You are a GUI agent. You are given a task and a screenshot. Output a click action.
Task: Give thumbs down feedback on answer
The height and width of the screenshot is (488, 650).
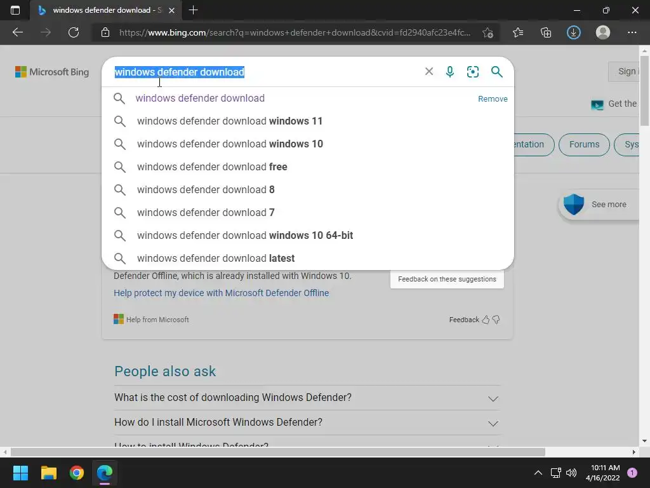tap(496, 320)
